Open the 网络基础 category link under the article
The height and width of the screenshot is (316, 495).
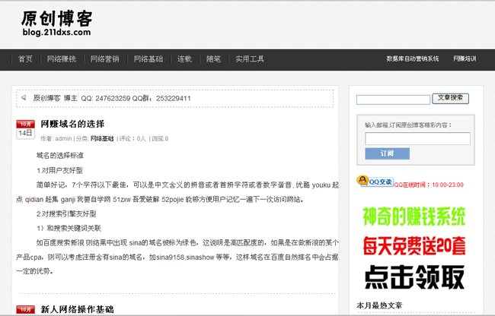point(102,138)
